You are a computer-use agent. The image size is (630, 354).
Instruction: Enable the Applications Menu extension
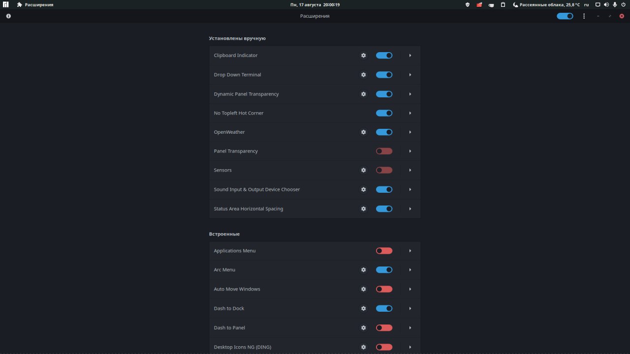click(x=384, y=251)
